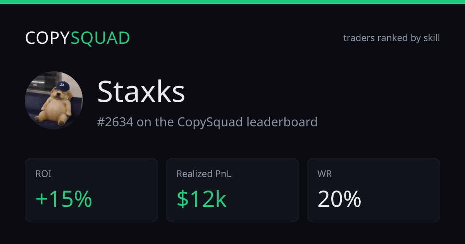Viewport: 465px width, 244px height.
Task: Select the WR label
Action: (x=325, y=174)
